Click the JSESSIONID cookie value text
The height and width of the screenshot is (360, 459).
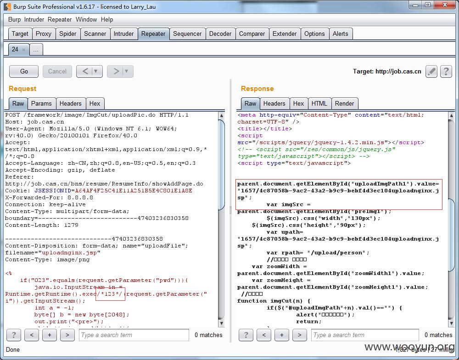click(134, 191)
